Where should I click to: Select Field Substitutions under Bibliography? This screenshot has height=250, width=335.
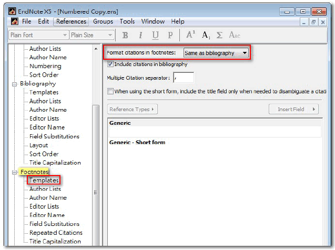pyautogui.click(x=54, y=136)
